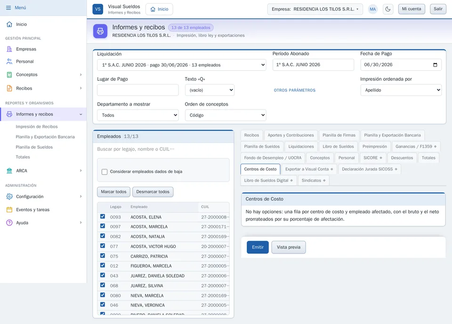
Task: Click the house icon beside Inicio in sidebar
Action: 9,24
